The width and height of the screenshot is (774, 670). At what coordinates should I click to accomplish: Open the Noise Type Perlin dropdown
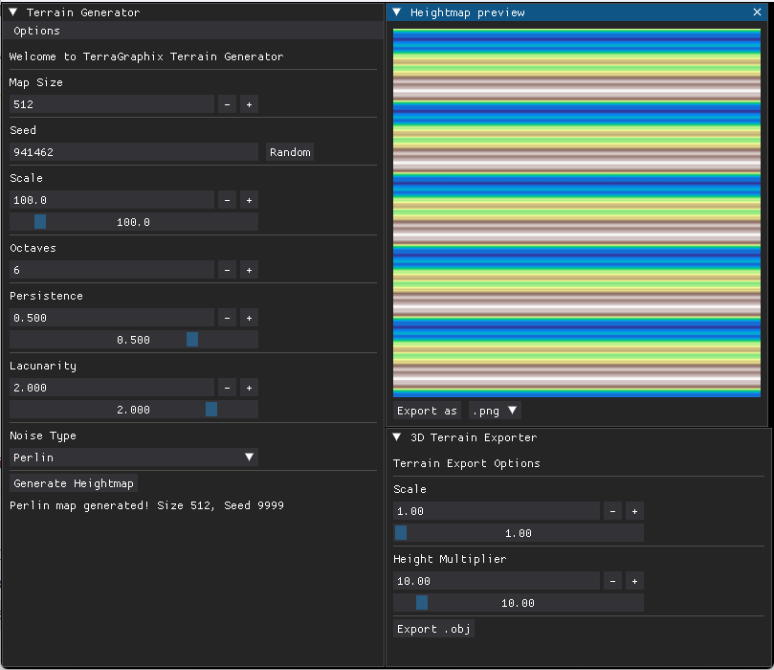point(134,458)
